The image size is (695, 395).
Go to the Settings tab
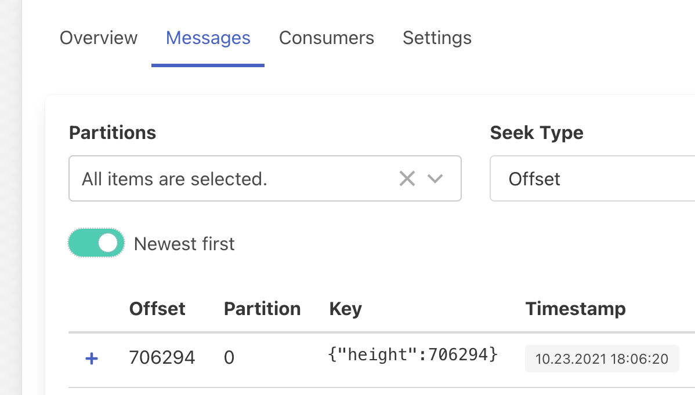click(x=437, y=38)
